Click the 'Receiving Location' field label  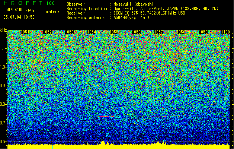coord(87,9)
